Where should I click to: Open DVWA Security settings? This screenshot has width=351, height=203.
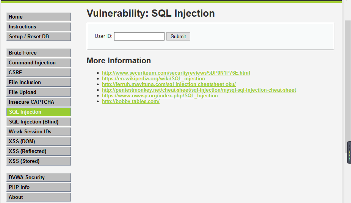point(38,178)
